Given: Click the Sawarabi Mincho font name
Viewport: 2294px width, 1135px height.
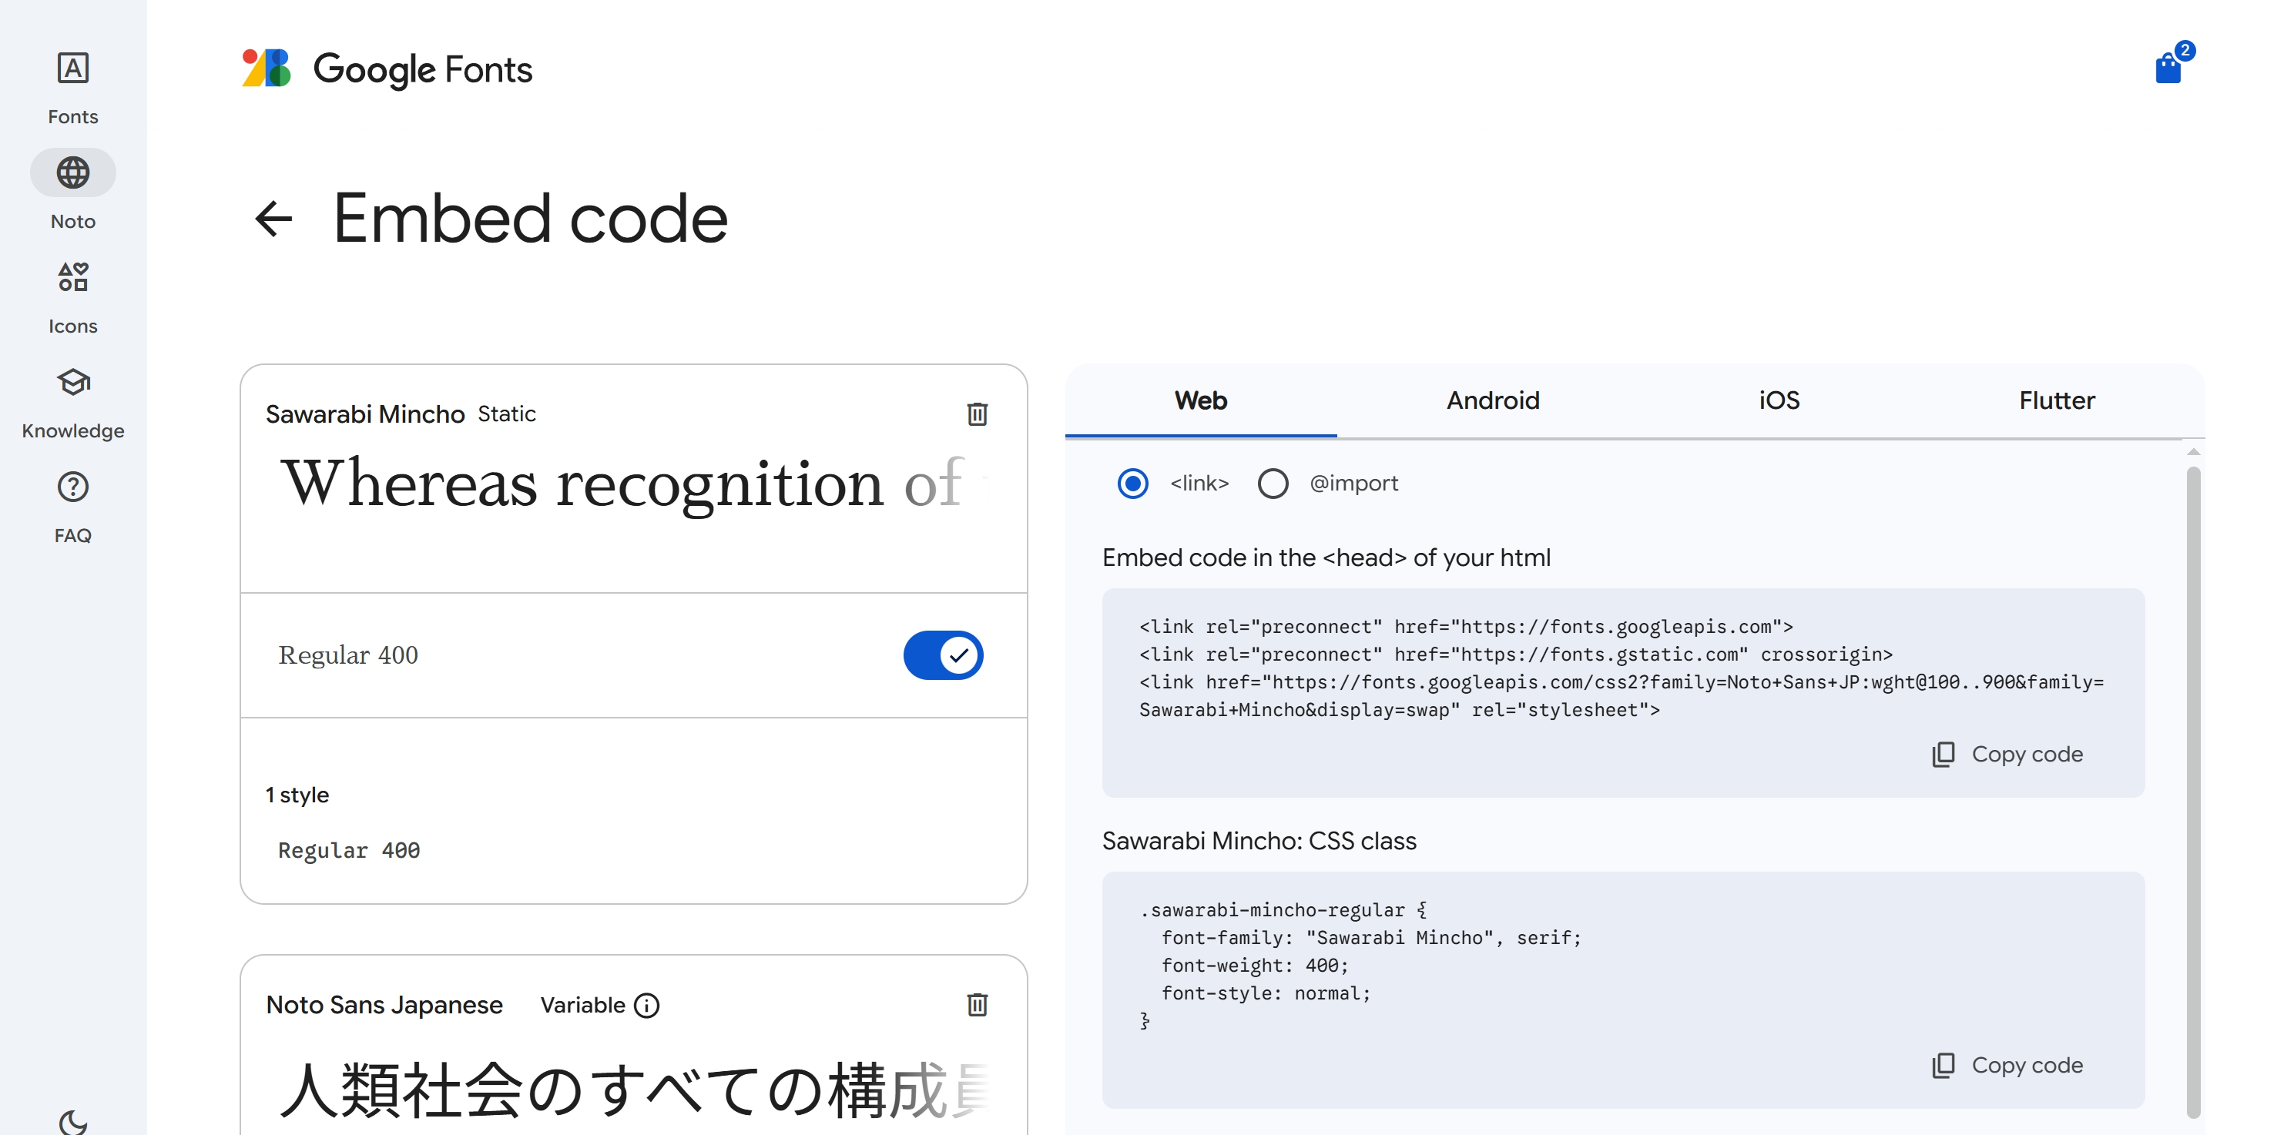Looking at the screenshot, I should pyautogui.click(x=365, y=414).
